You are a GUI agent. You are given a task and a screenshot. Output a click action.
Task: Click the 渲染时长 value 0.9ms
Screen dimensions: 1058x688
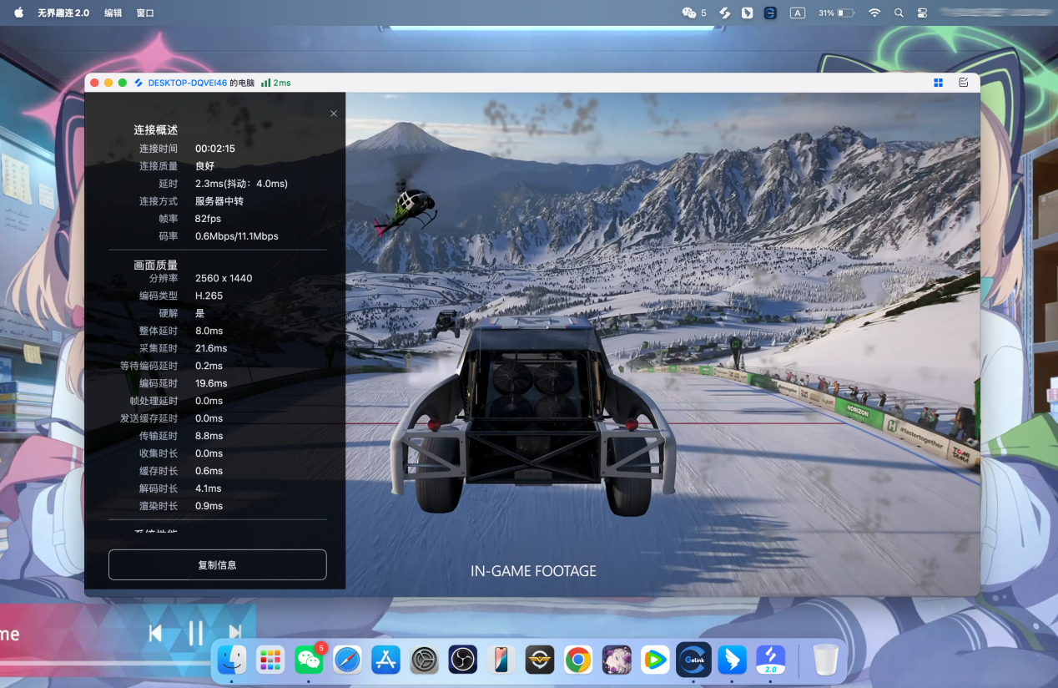(209, 506)
